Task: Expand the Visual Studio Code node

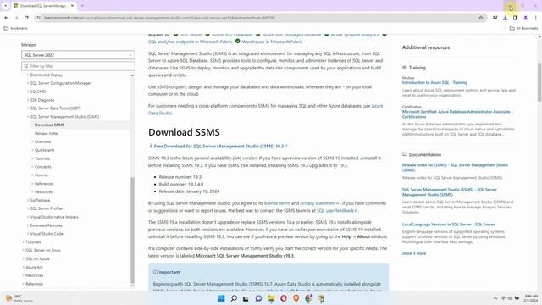Action: [x=28, y=234]
